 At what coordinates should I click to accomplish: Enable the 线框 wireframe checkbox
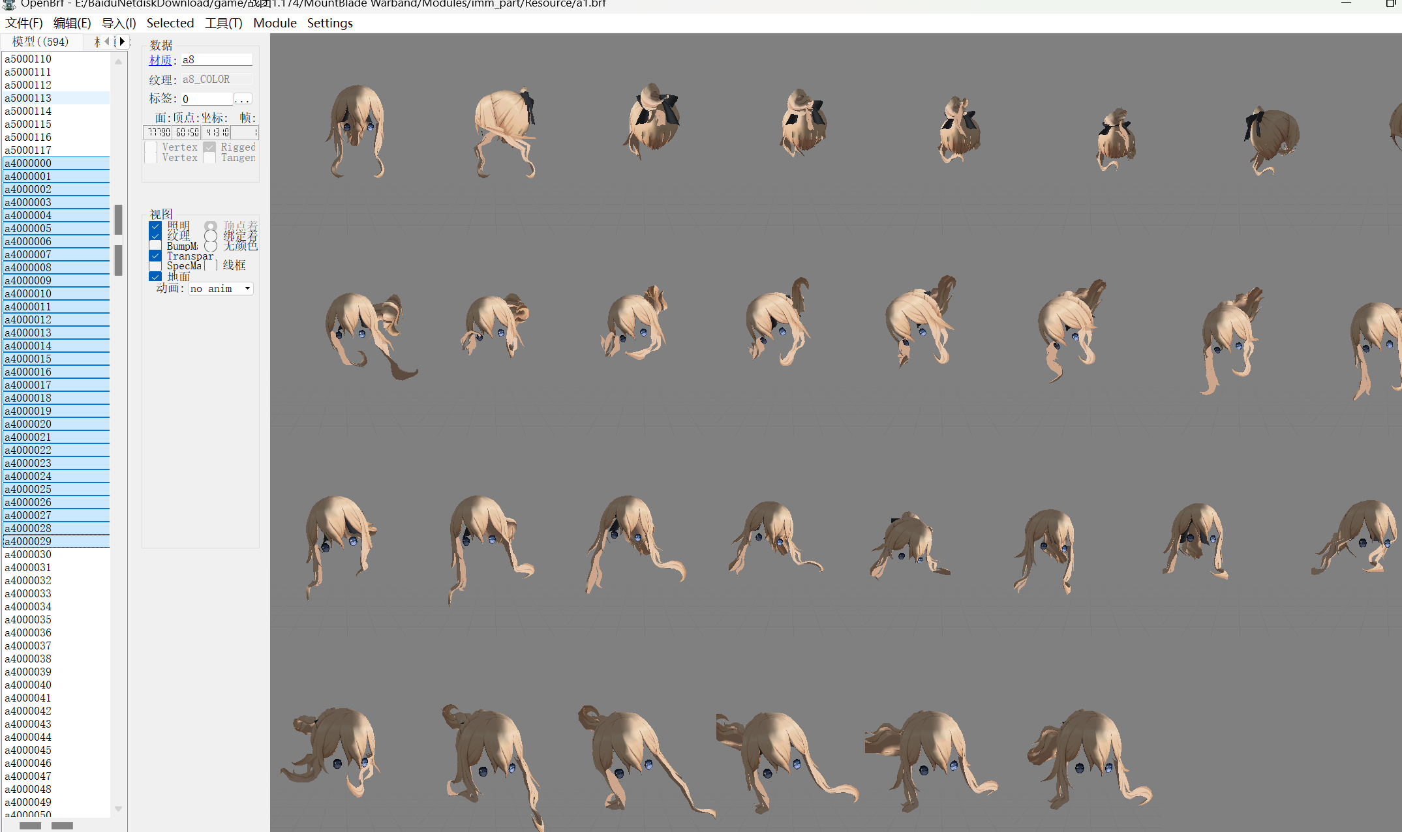210,265
